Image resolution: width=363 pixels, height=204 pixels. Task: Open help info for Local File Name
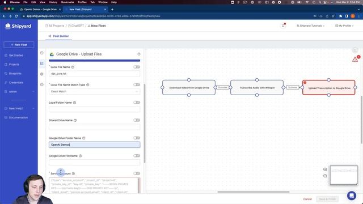coord(73,67)
